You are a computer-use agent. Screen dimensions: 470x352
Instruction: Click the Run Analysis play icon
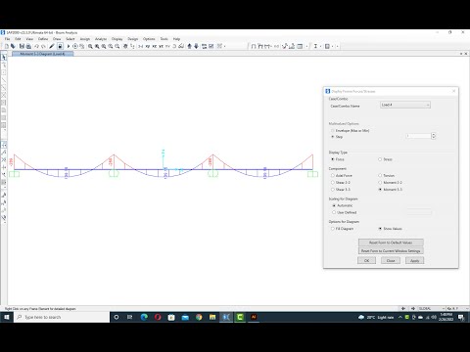point(69,46)
